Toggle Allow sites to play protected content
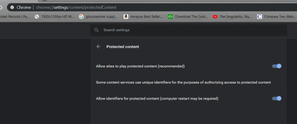Viewport: 297px width, 124px height. tap(277, 66)
